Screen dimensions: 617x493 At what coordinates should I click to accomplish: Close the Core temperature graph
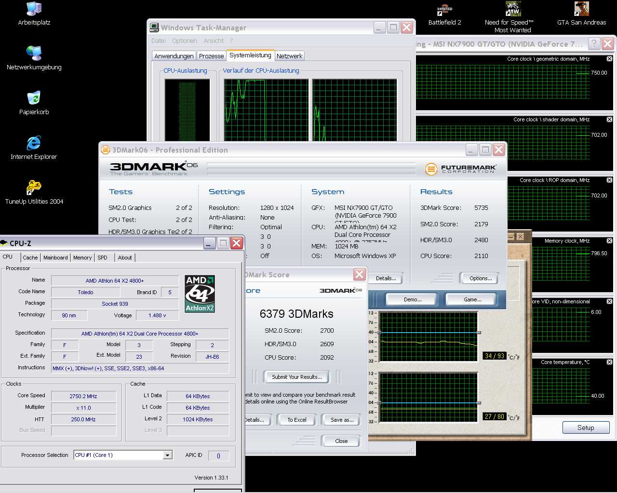click(609, 362)
